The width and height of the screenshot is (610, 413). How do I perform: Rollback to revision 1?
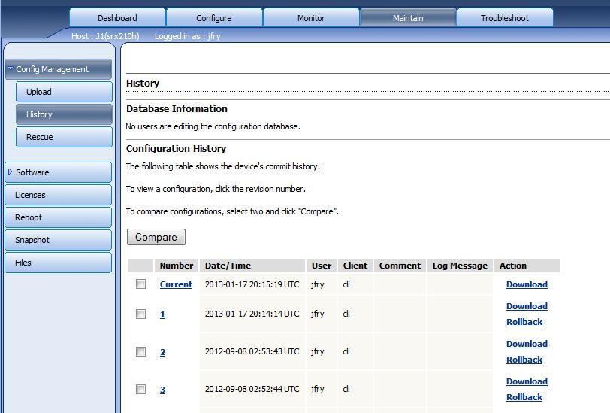point(524,322)
